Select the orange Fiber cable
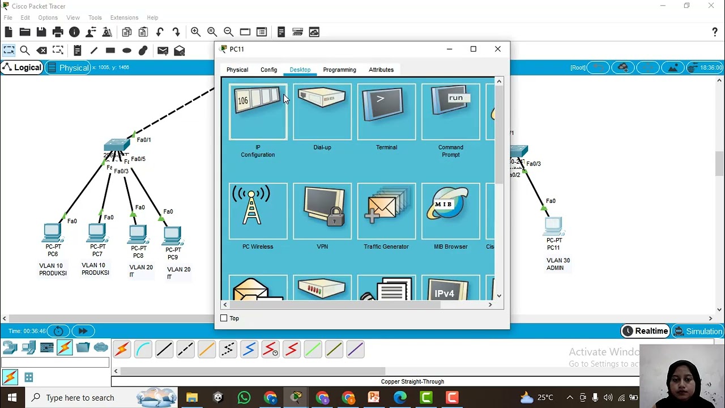The image size is (725, 408). click(x=207, y=349)
